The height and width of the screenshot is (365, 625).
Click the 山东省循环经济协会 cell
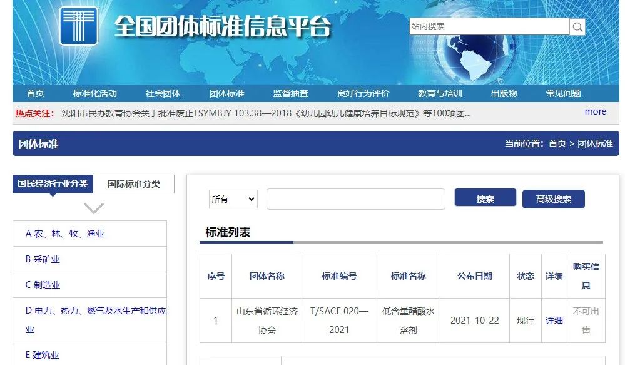click(x=267, y=321)
